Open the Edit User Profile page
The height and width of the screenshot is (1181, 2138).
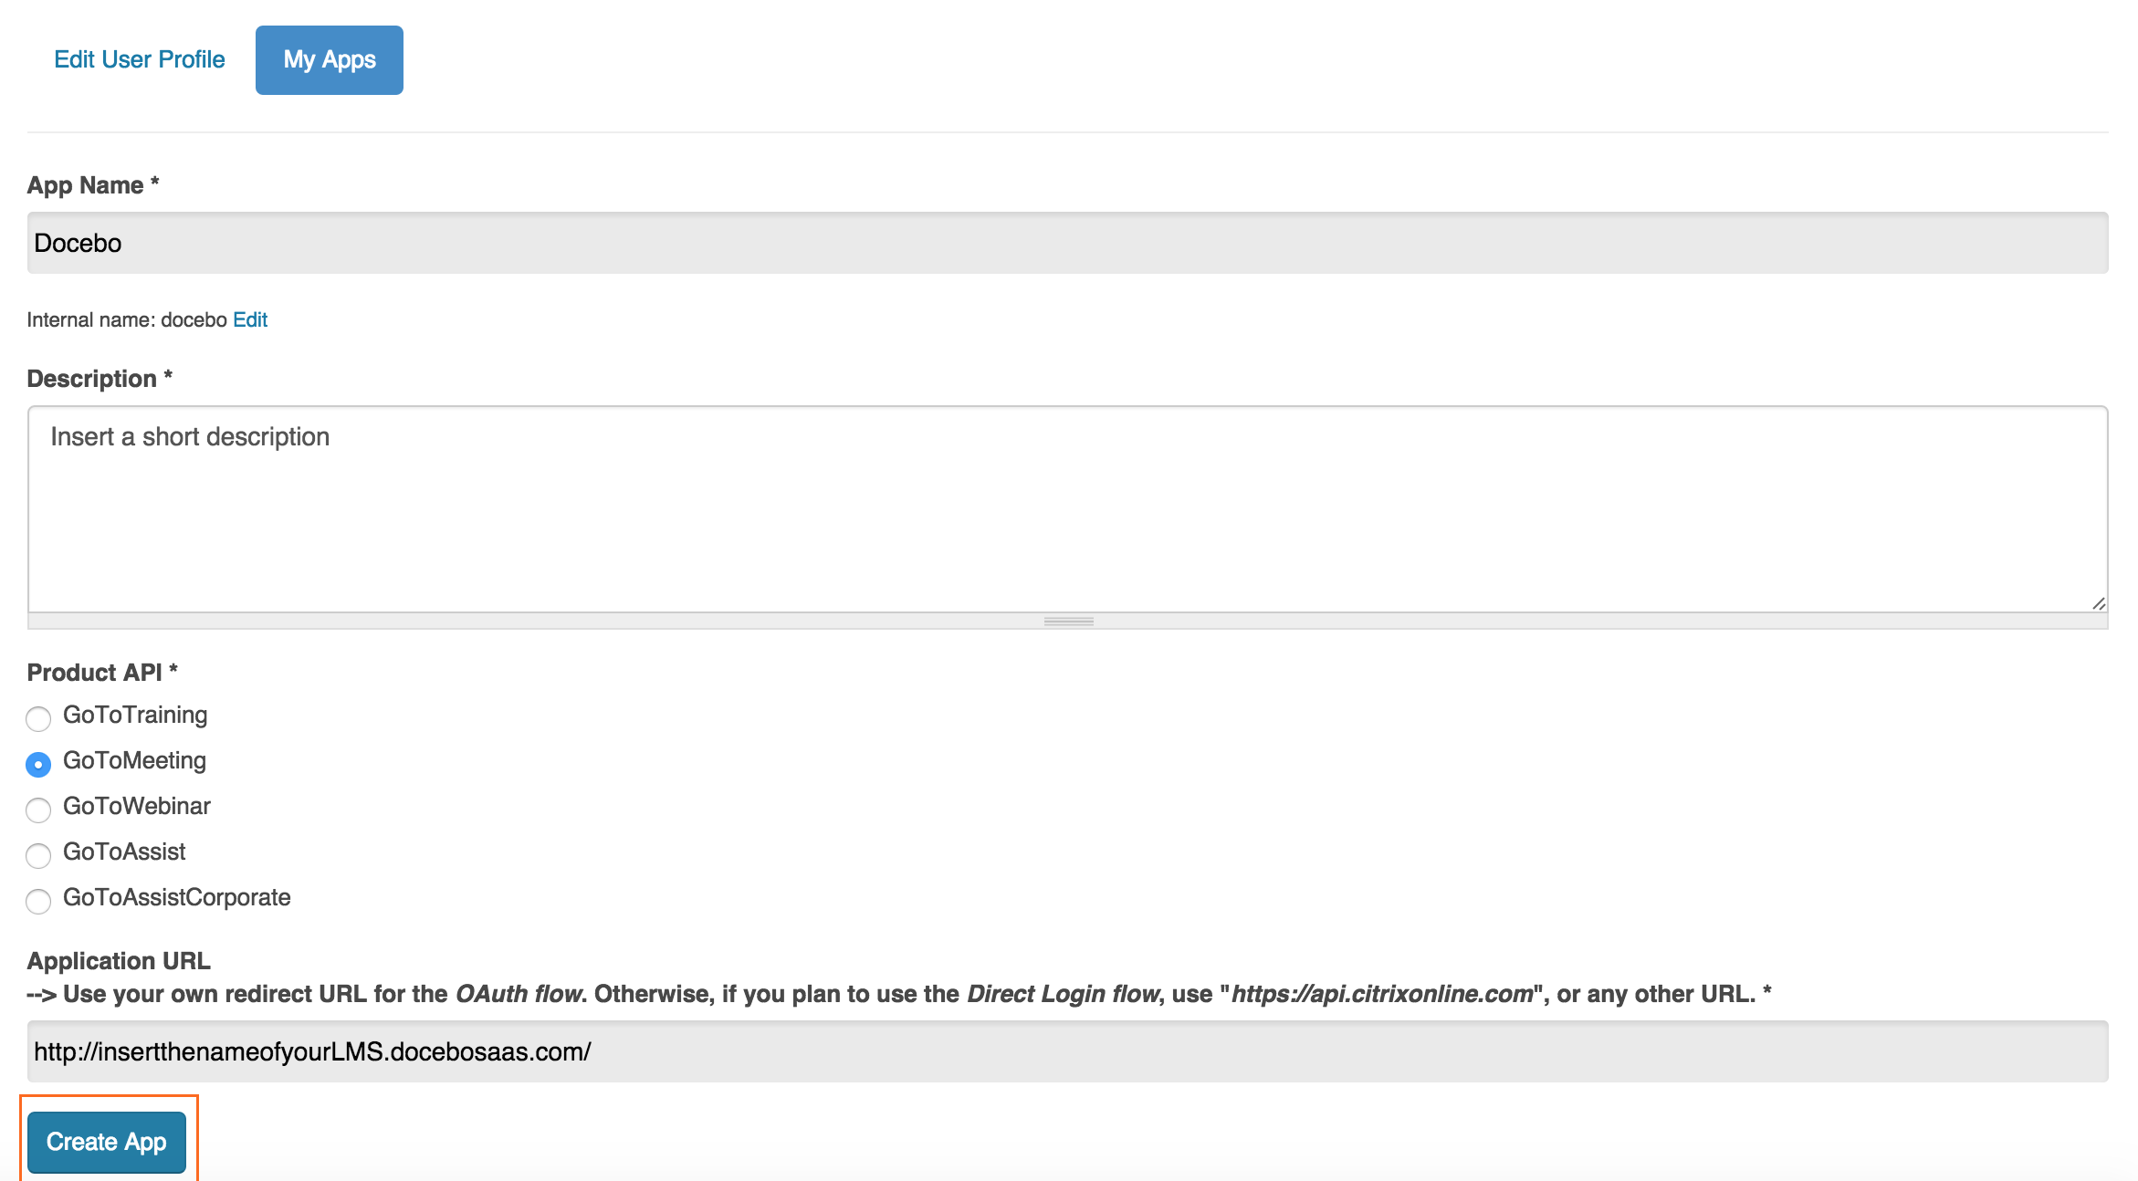click(x=139, y=58)
